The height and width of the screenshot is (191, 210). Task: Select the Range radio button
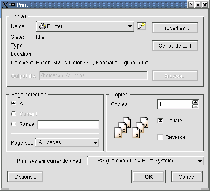14,124
